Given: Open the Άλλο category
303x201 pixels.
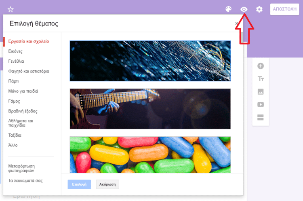Looking at the screenshot, I should coord(13,145).
